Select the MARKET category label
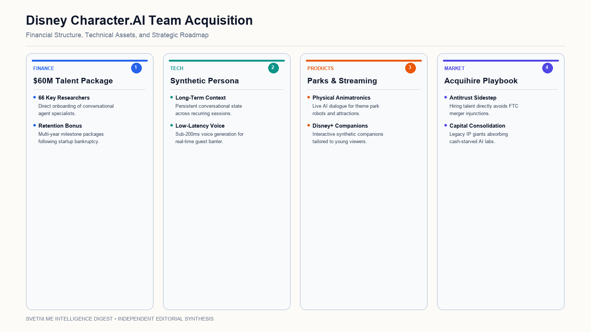The image size is (591, 332). pos(454,68)
